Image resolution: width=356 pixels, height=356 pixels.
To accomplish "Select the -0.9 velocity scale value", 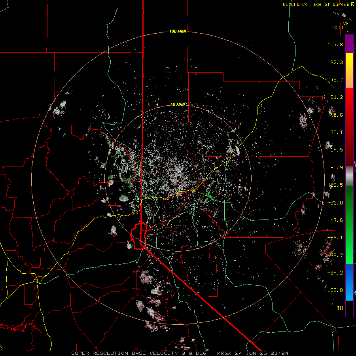I will [337, 168].
